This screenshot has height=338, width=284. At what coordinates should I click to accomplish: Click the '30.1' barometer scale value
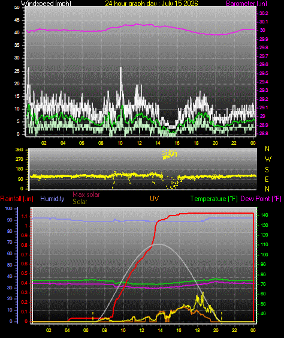tap(264, 22)
